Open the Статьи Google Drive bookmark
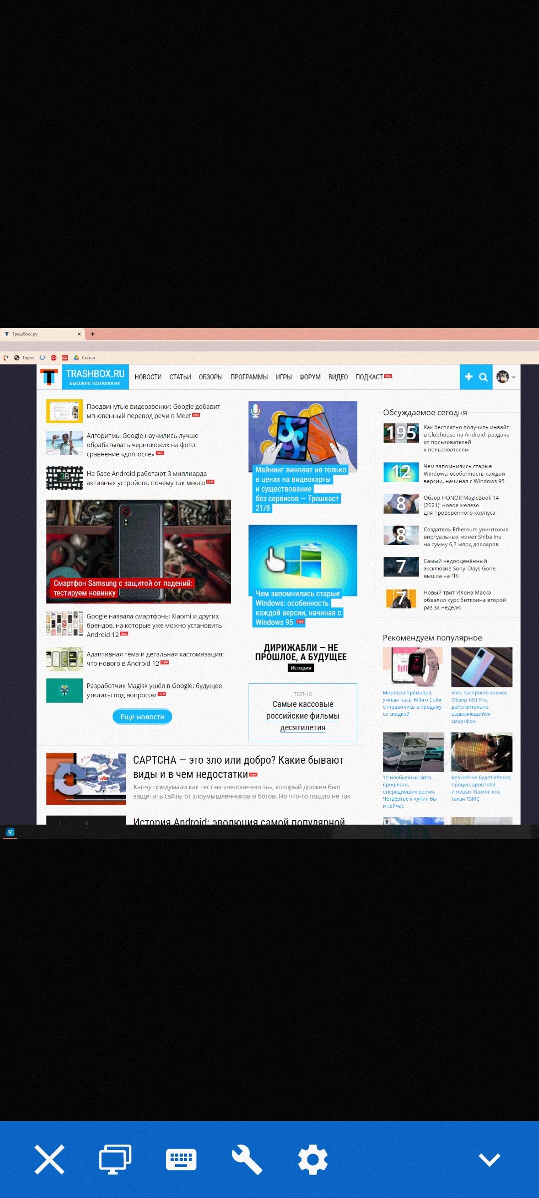This screenshot has height=1198, width=539. coord(84,357)
